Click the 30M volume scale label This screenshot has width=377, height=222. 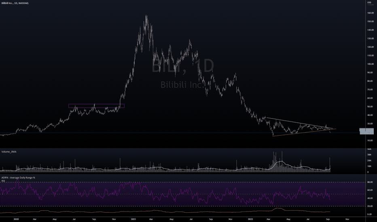(369, 155)
